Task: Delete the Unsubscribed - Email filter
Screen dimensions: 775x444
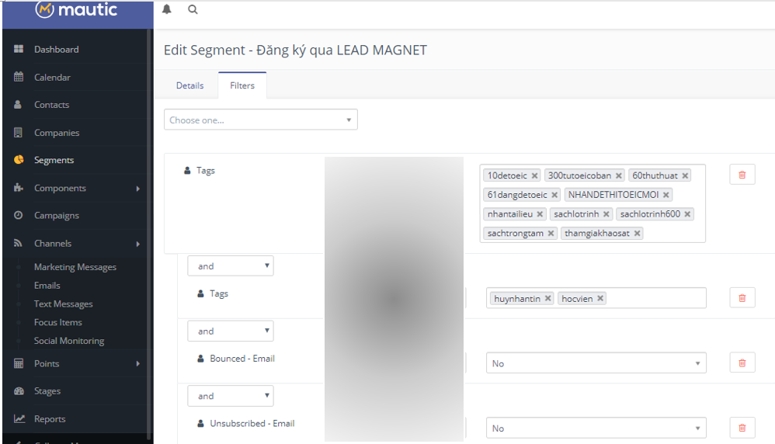Action: tap(742, 428)
